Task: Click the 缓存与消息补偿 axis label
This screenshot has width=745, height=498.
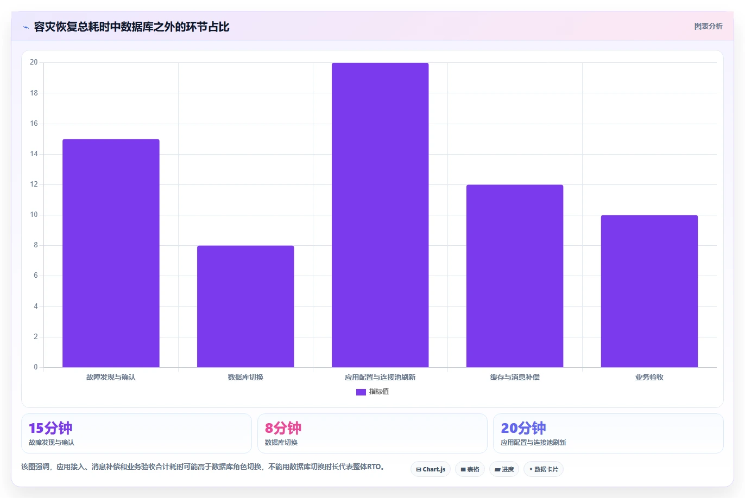Action: tap(515, 377)
